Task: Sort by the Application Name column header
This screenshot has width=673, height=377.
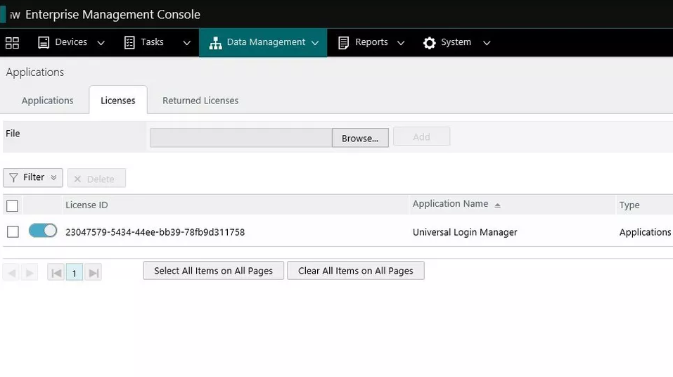Action: [450, 204]
